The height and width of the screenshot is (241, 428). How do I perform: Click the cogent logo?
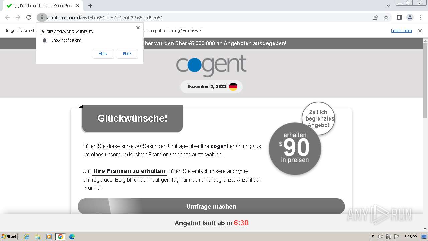point(211,66)
